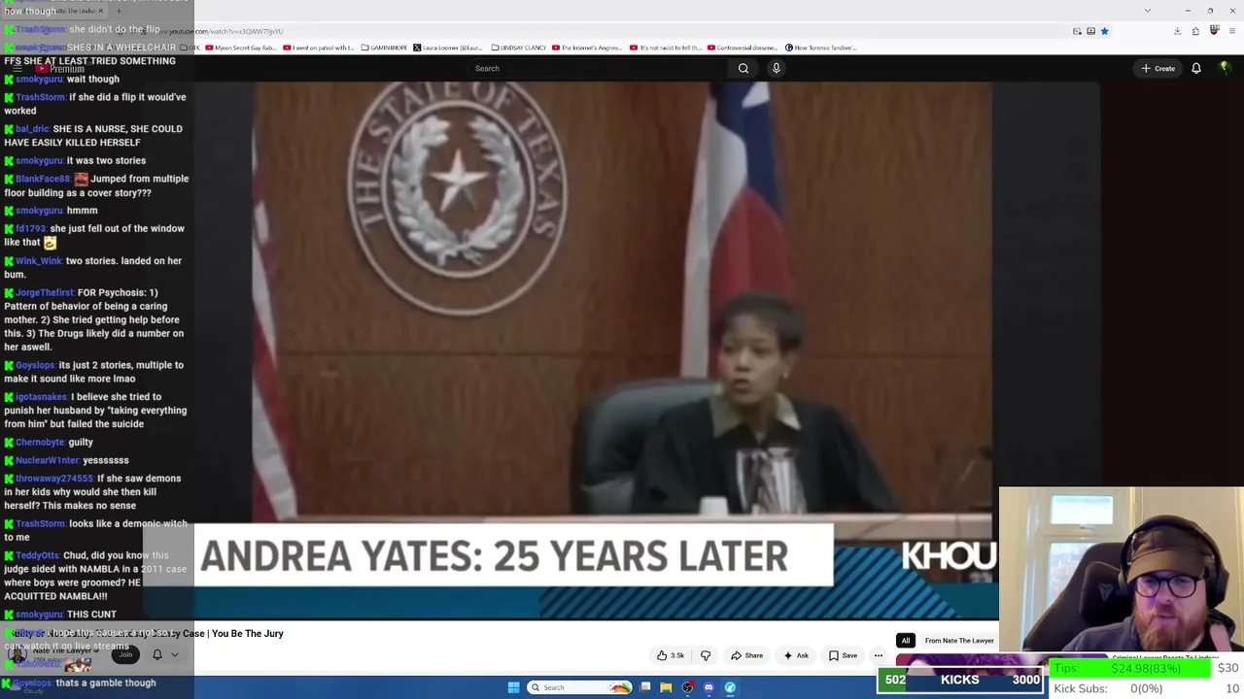This screenshot has height=699, width=1244.
Task: Open File Explorer from taskbar
Action: click(666, 687)
